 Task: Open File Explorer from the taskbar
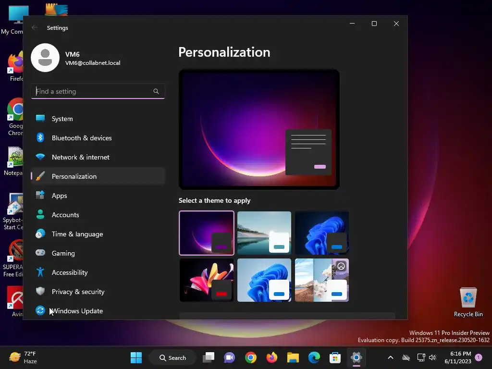point(293,357)
